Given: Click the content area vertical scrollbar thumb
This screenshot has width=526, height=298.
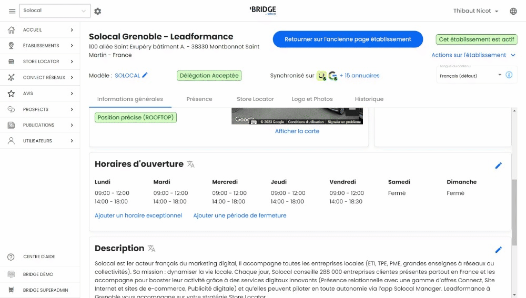Looking at the screenshot, I should click(x=514, y=213).
